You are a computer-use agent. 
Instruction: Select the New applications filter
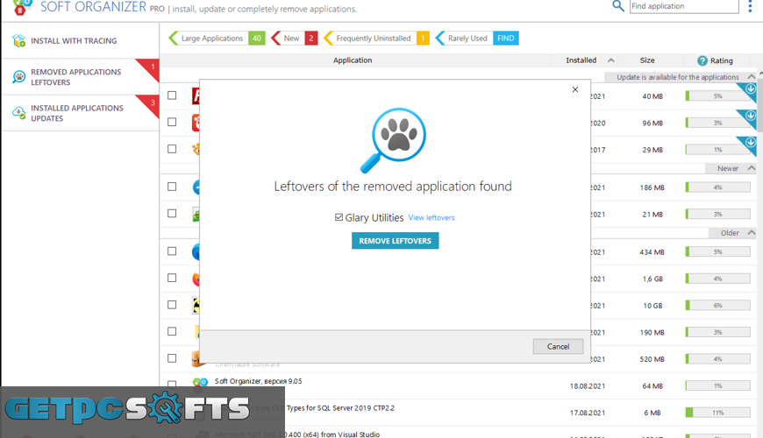[x=295, y=39]
